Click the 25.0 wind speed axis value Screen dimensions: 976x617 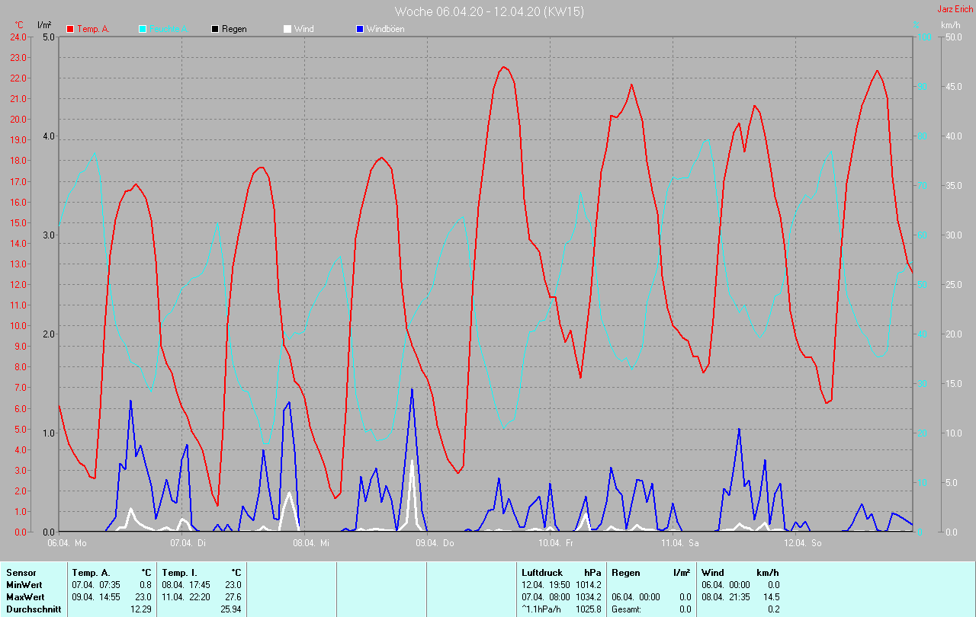pos(953,285)
